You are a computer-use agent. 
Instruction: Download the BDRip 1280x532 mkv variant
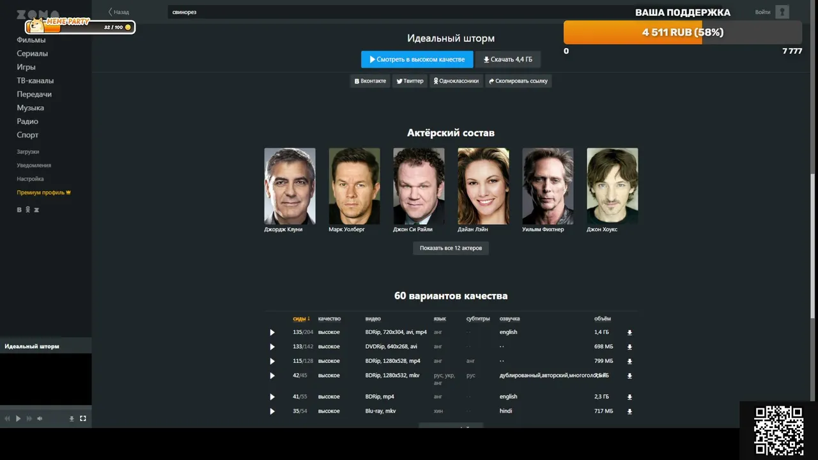click(629, 376)
